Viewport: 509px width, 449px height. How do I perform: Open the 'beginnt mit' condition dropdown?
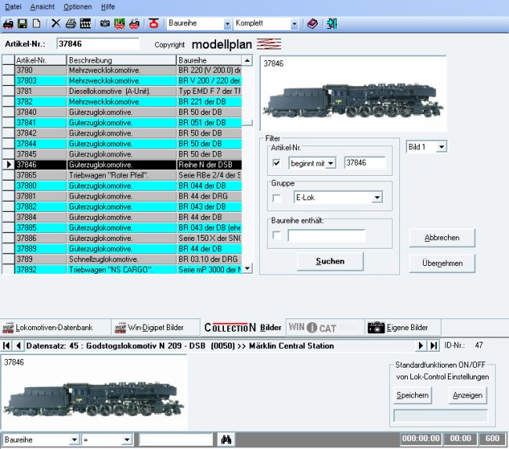(330, 163)
